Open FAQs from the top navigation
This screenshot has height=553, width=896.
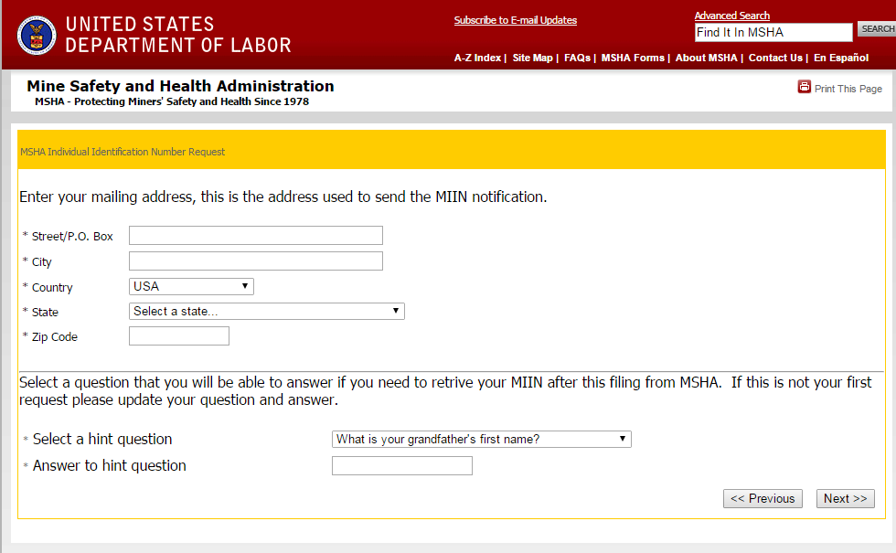[x=577, y=58]
